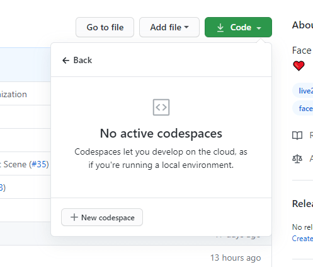Click the plus icon beside New codespace
The width and height of the screenshot is (313, 267).
74,217
